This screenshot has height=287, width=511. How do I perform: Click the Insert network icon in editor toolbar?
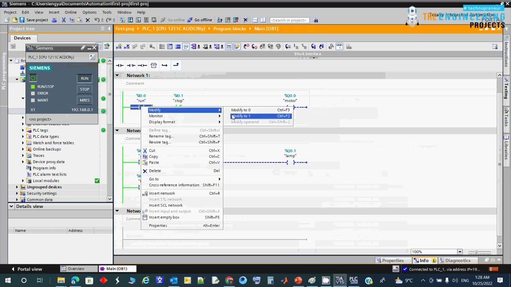point(119,47)
